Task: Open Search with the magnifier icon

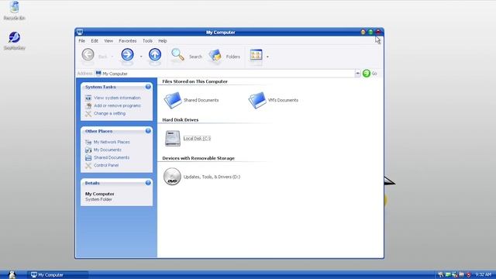Action: coord(177,55)
